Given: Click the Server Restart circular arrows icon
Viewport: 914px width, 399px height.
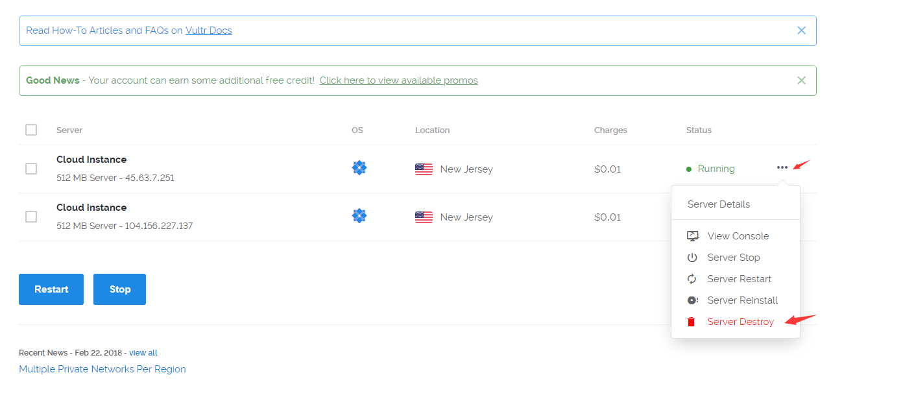Looking at the screenshot, I should pos(692,279).
